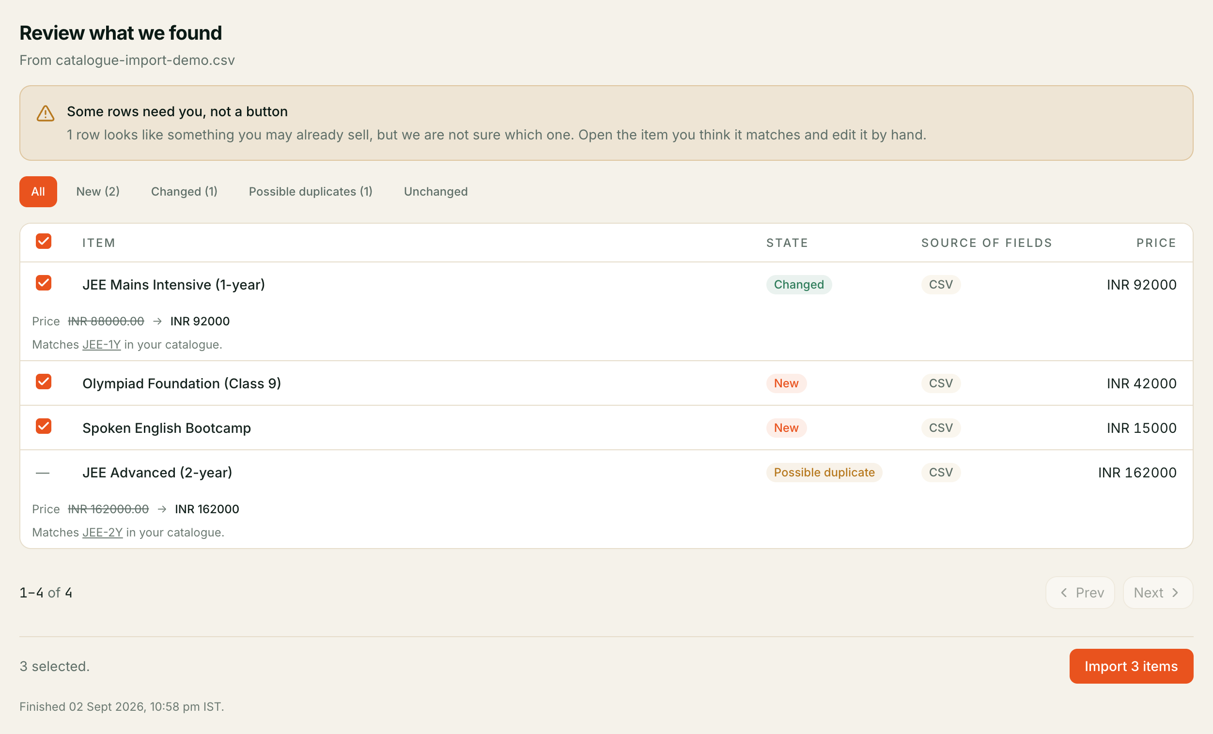
Task: Toggle the select-all checkbox in table header
Action: click(44, 241)
